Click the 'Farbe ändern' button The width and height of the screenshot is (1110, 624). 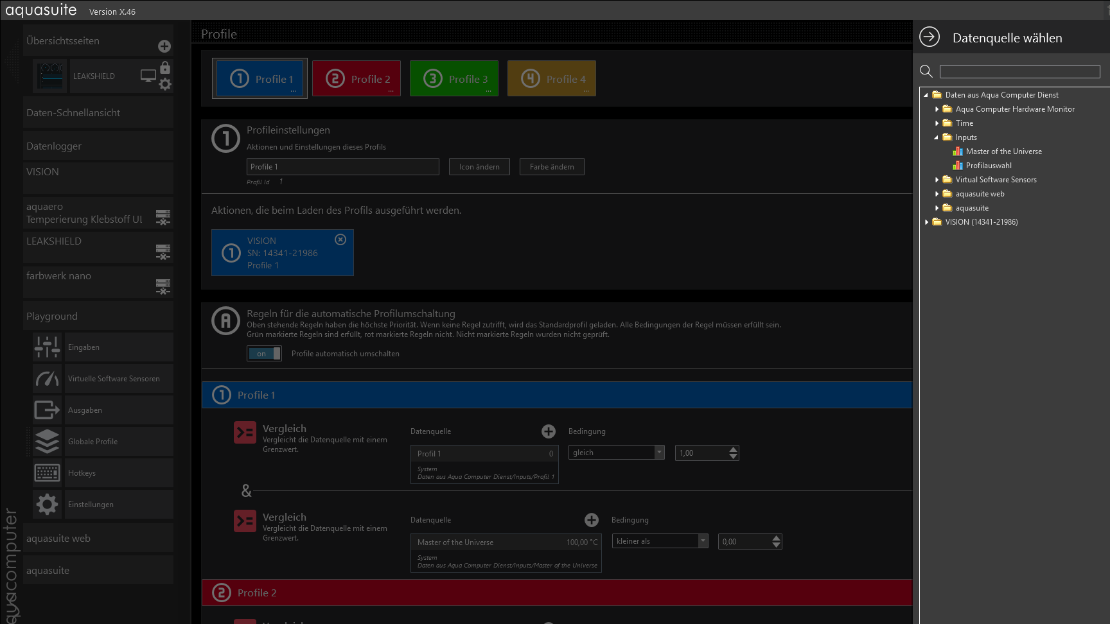[x=552, y=167]
